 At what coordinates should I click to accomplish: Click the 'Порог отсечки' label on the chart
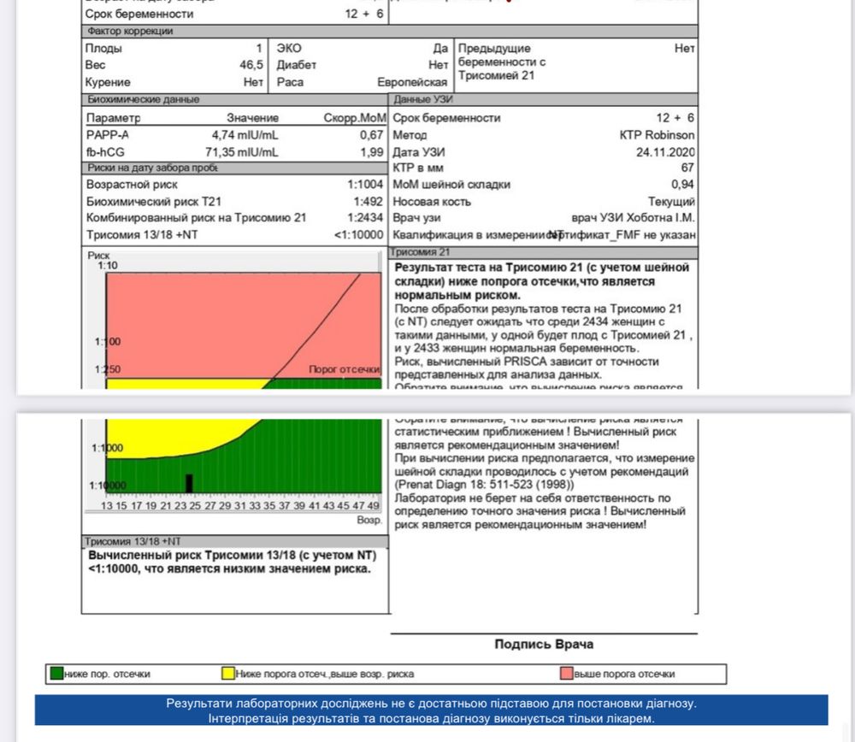[344, 369]
